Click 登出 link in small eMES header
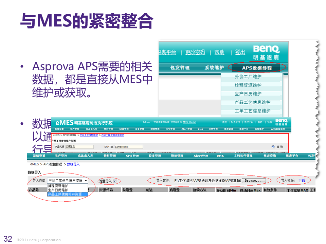Image resolution: width=326 pixels, height=244 pixels. tap(269, 122)
